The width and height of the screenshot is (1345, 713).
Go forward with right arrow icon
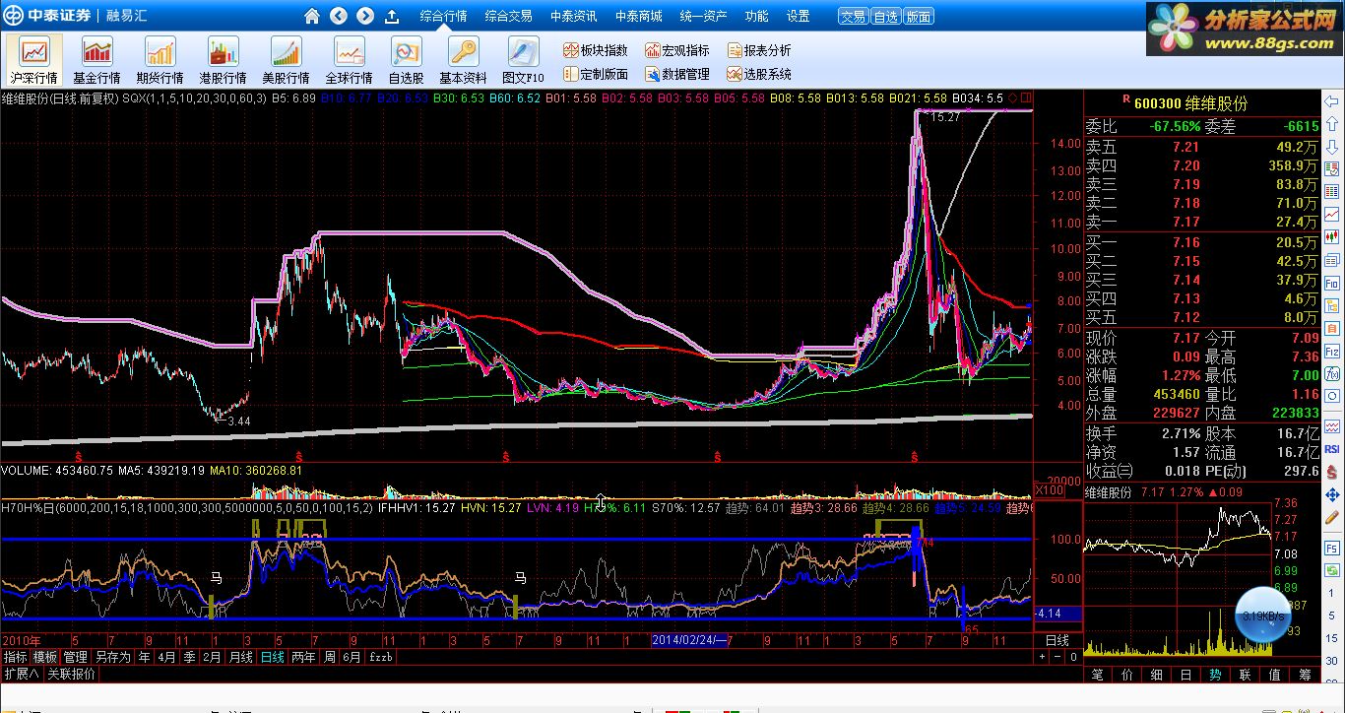coord(365,16)
